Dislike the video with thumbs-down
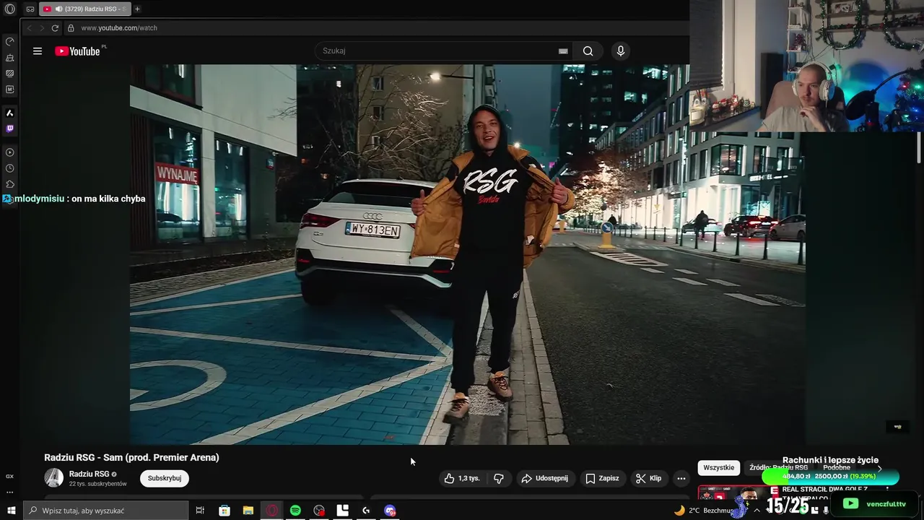The width and height of the screenshot is (924, 520). click(x=499, y=478)
